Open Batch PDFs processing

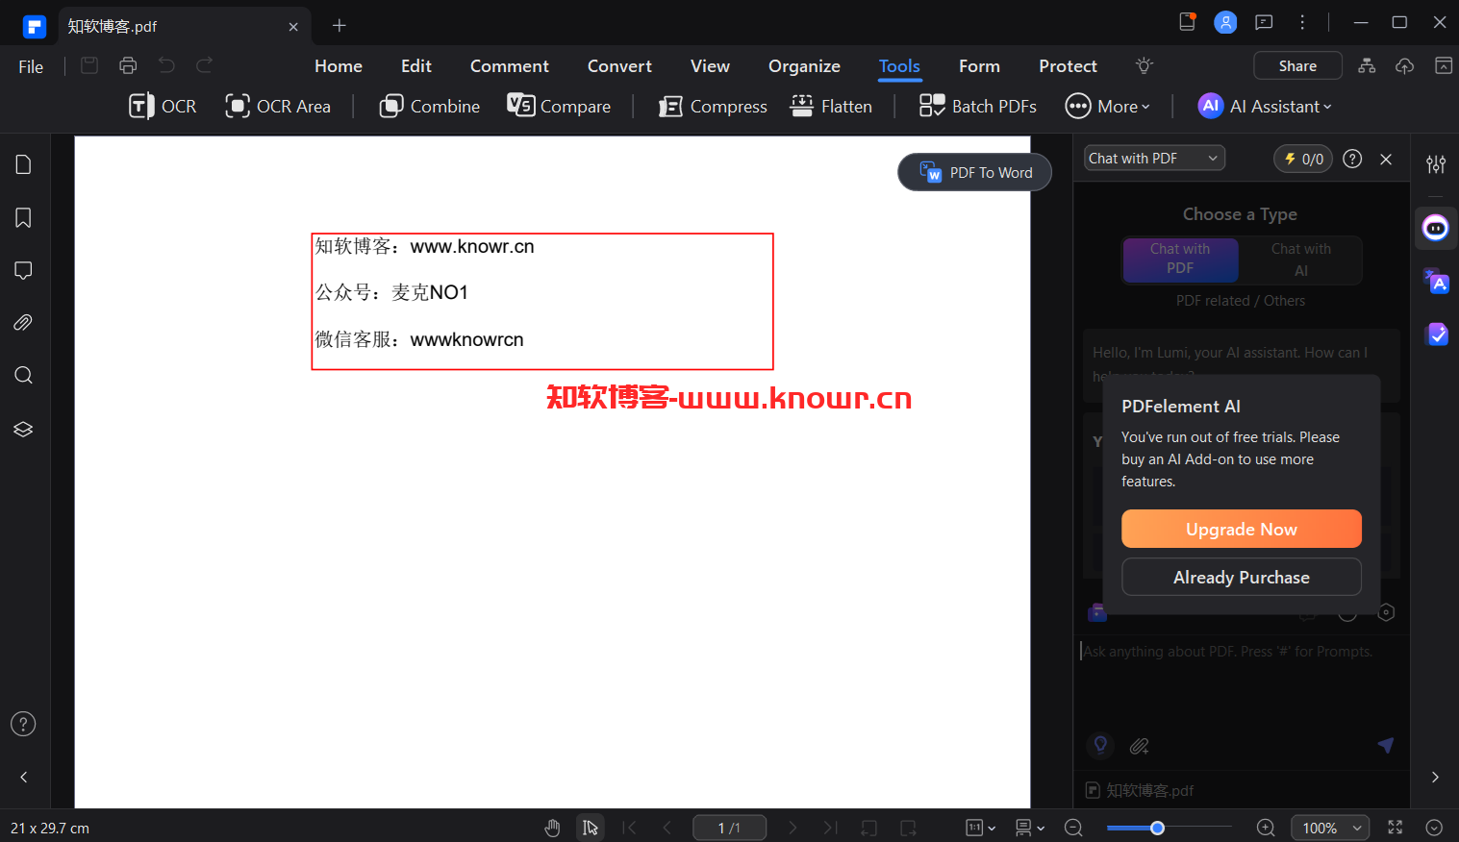[978, 106]
